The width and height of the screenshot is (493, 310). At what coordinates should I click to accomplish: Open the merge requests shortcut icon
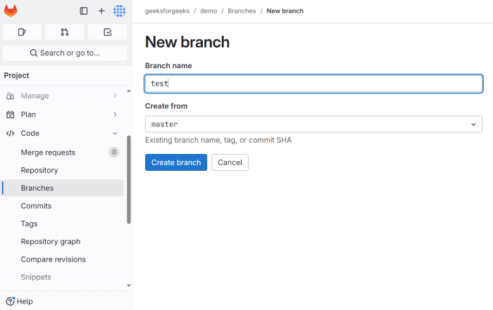click(x=65, y=32)
